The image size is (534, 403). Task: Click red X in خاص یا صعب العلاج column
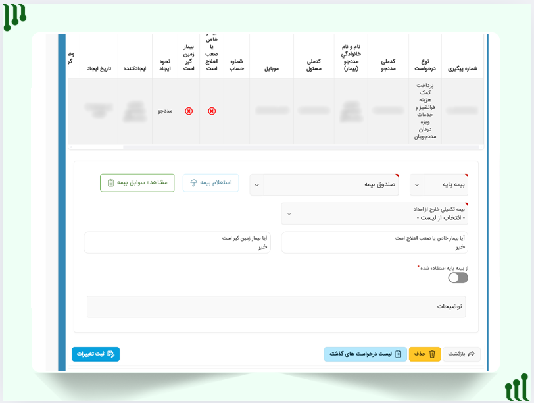(212, 111)
